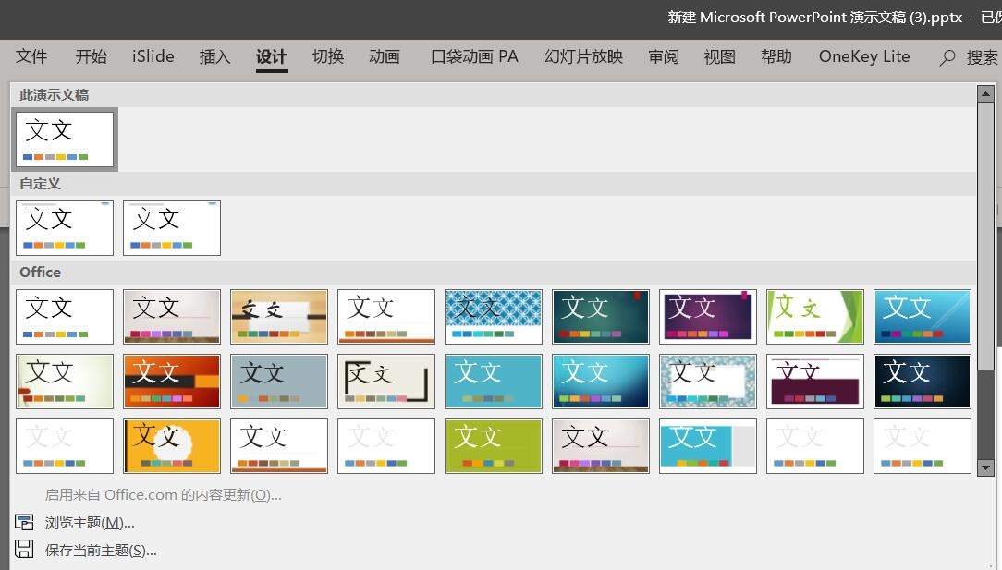Select the green Office theme thumbnail
Screen dimensions: 1002x570
pos(494,445)
